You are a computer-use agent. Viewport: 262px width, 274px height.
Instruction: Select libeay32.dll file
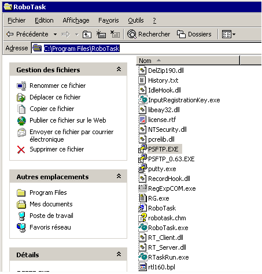[164, 110]
